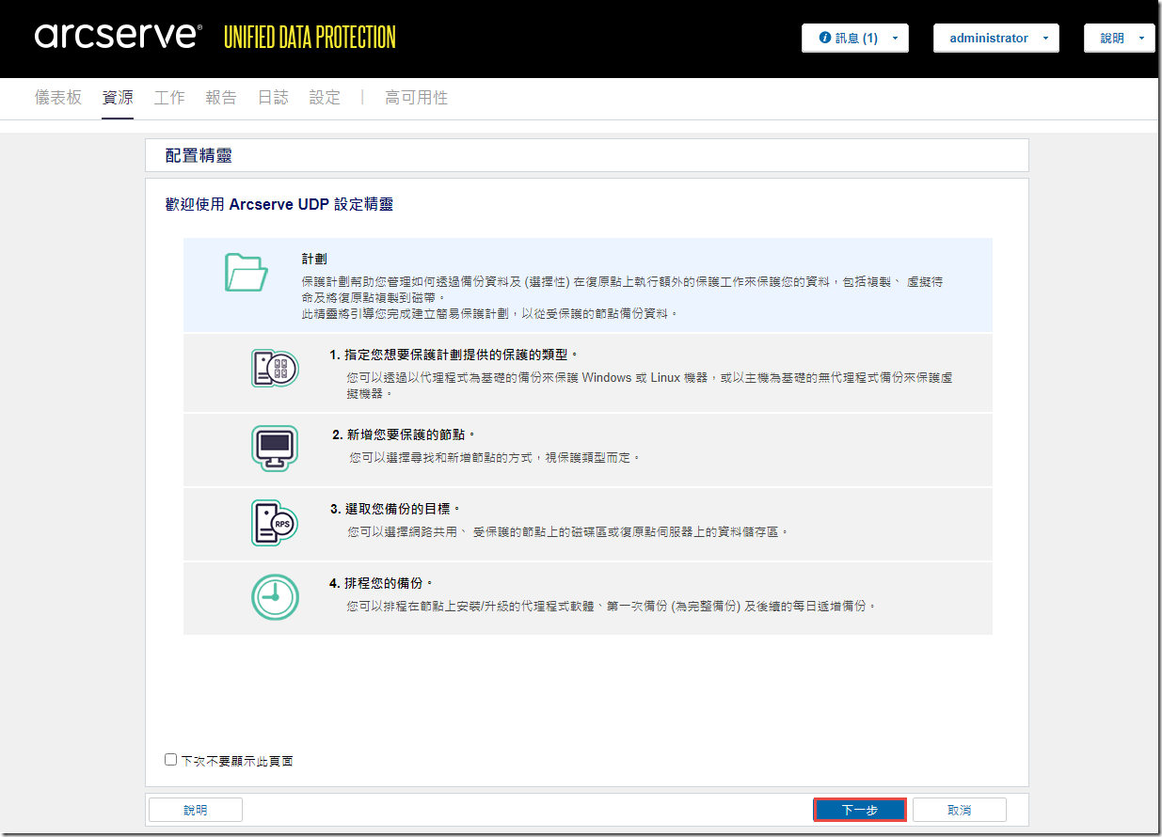The width and height of the screenshot is (1162, 837).
Task: Click the green folder plan icon
Action: click(247, 273)
